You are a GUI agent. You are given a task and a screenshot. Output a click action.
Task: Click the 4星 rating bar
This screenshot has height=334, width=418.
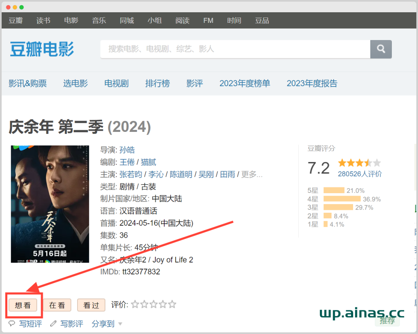pyautogui.click(x=342, y=199)
